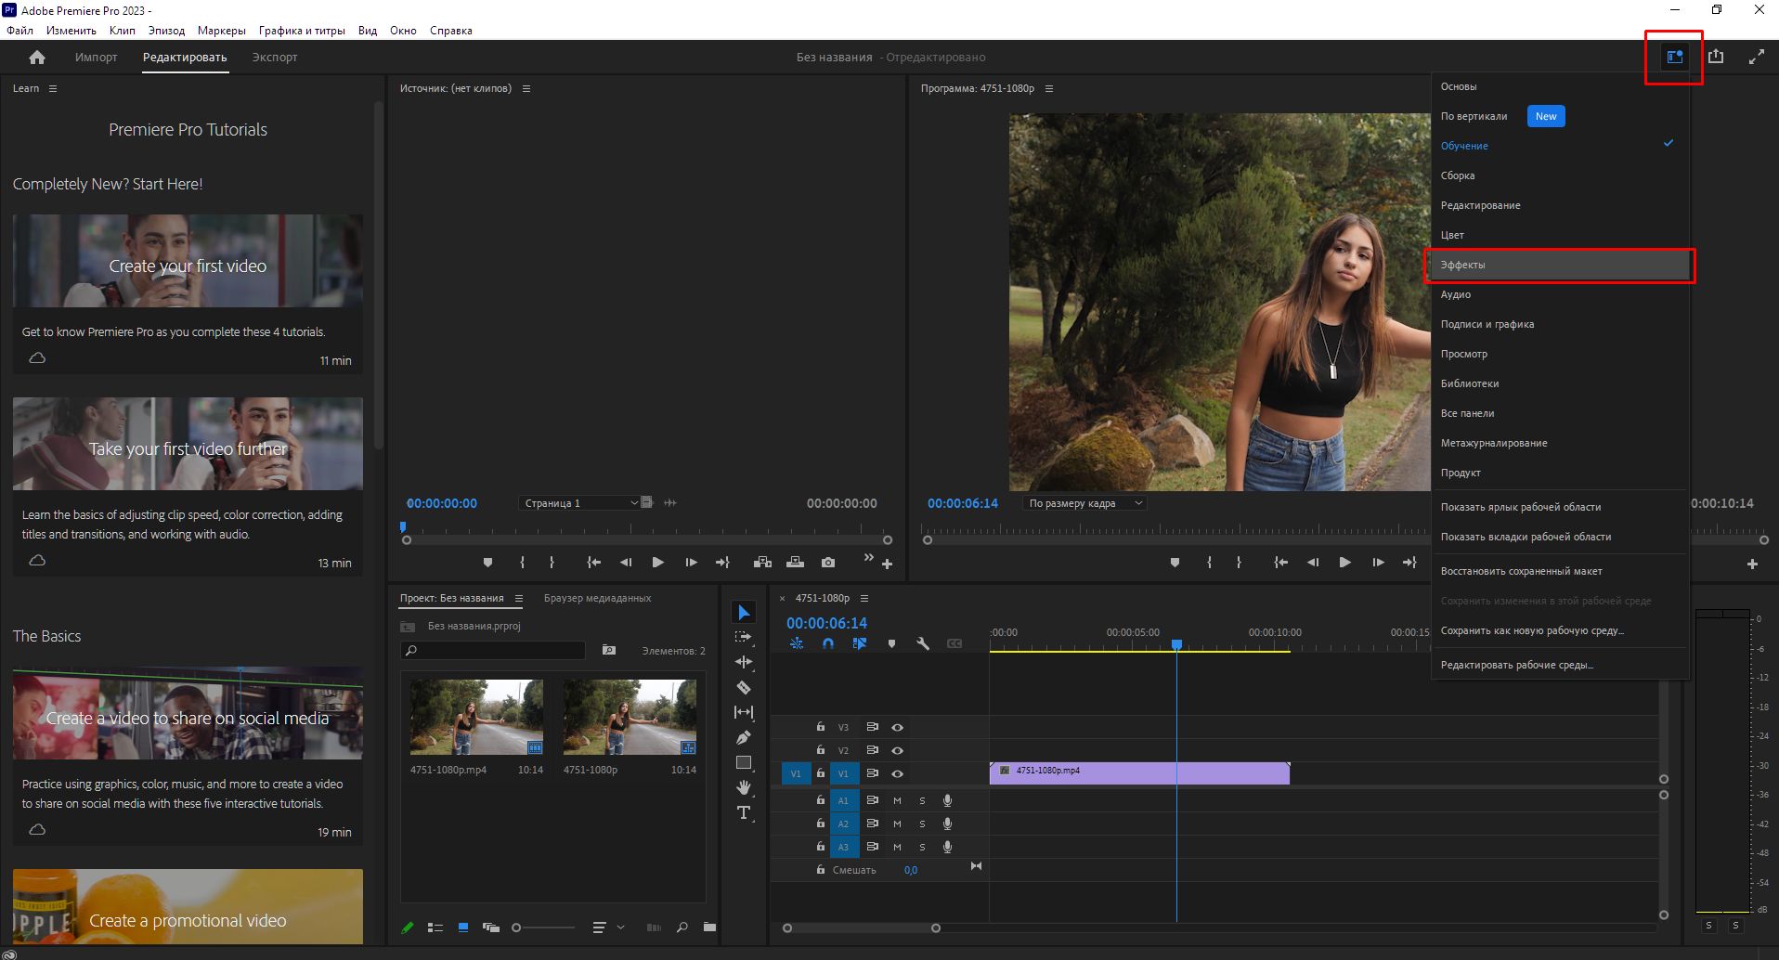Open the Project panel menu
The width and height of the screenshot is (1779, 960).
tap(519, 598)
